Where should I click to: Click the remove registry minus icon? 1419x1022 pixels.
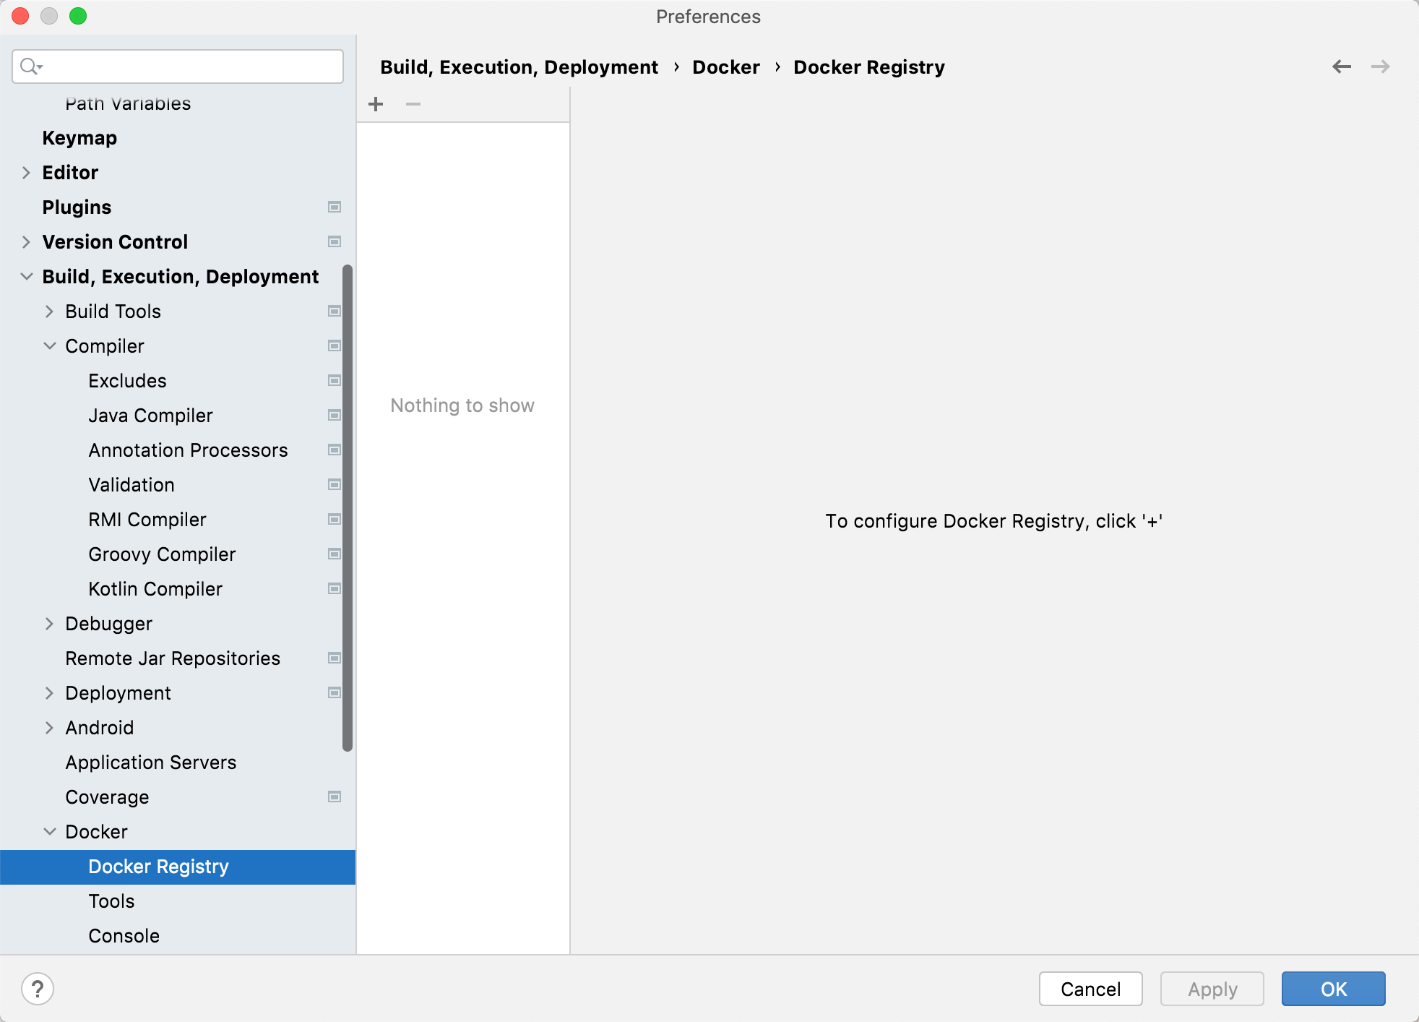[413, 104]
